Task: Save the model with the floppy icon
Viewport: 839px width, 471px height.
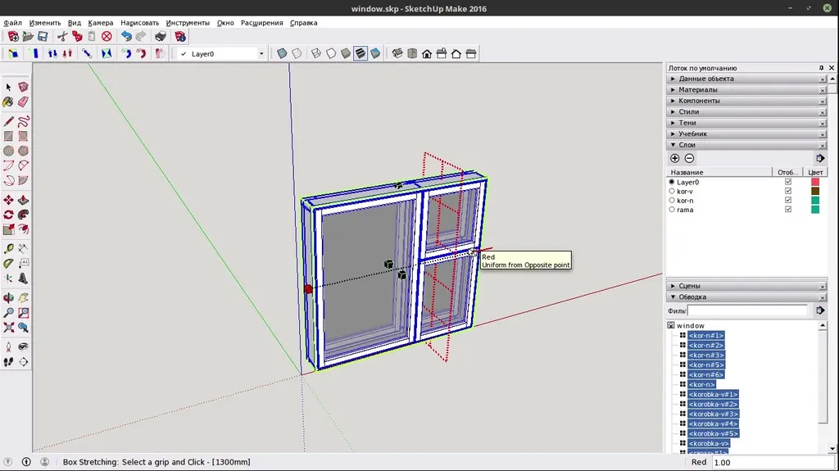Action: click(43, 36)
